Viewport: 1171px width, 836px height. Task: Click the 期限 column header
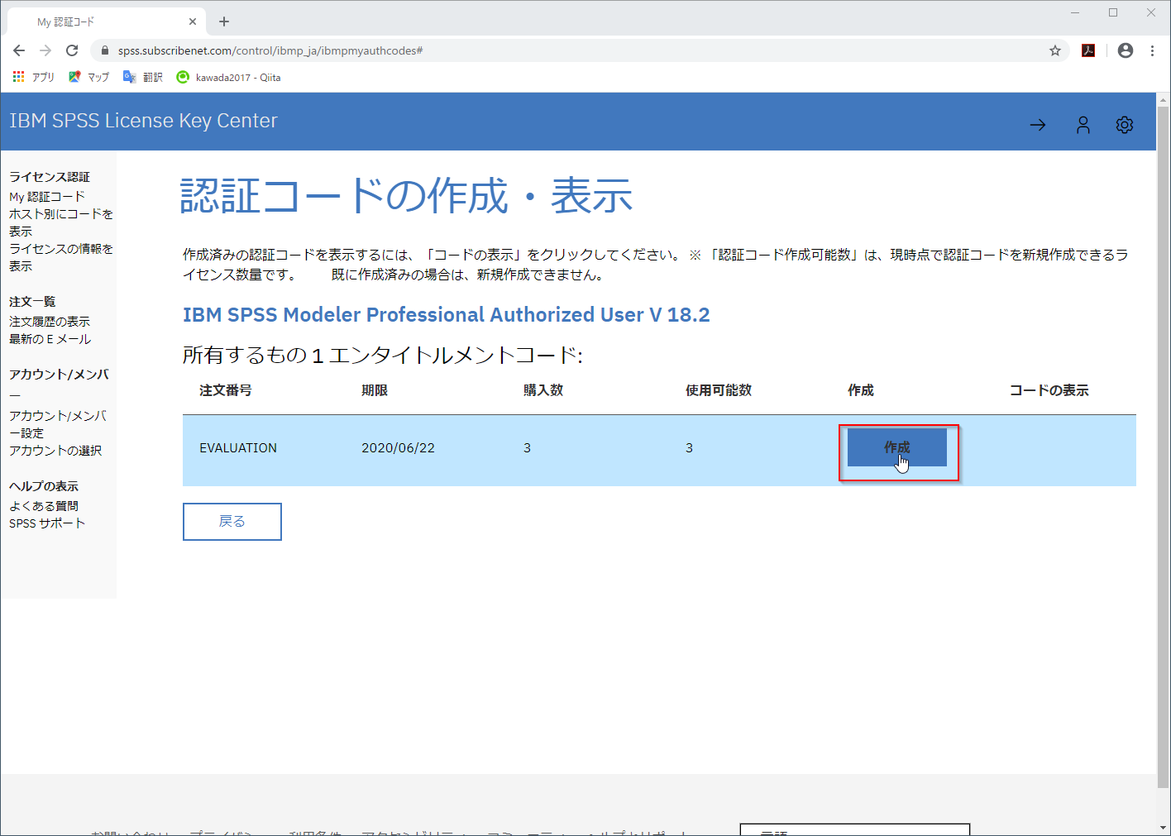coord(375,390)
